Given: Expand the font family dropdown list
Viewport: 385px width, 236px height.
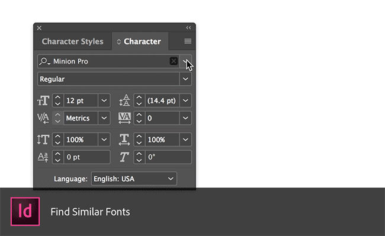Looking at the screenshot, I should tap(185, 61).
